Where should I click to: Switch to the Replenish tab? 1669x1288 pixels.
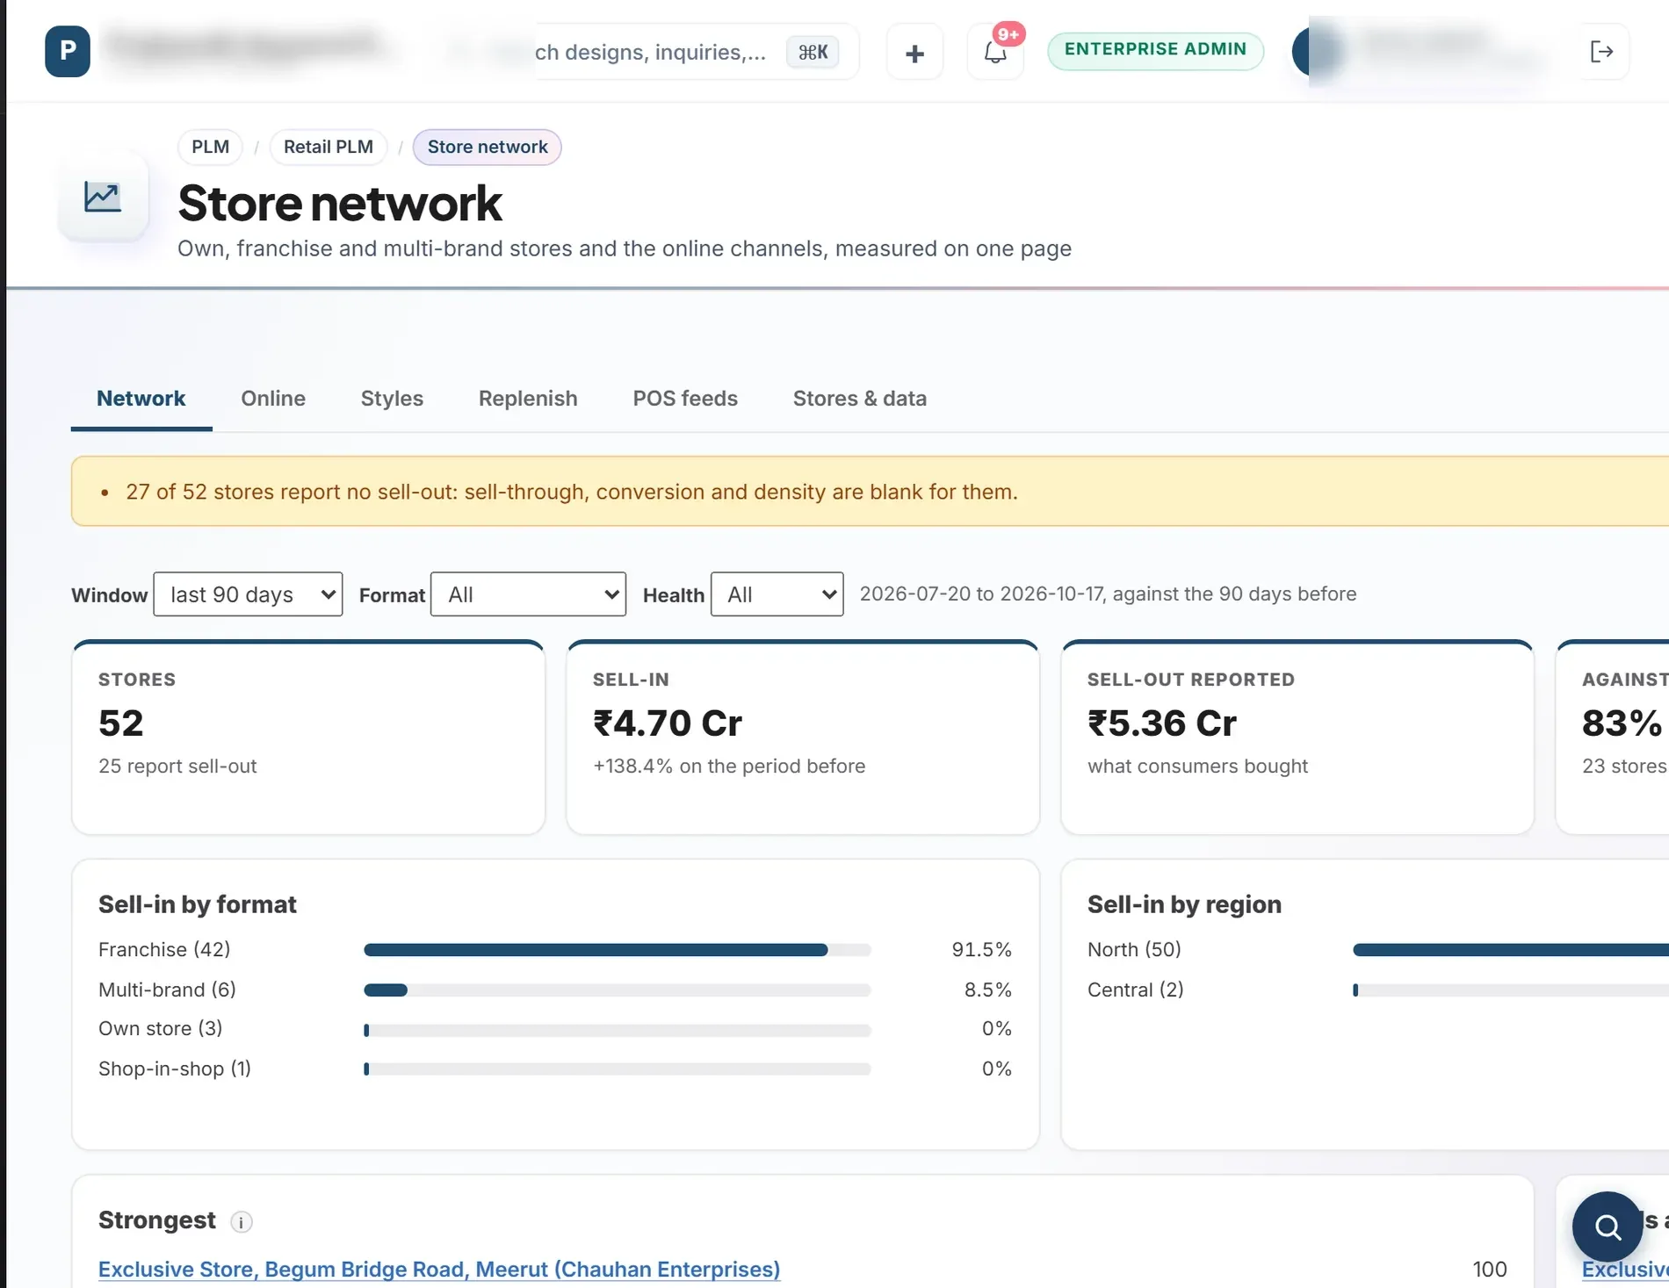pyautogui.click(x=528, y=399)
